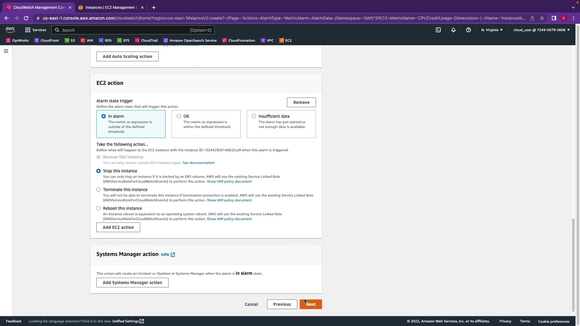Choose Reboot this instance radio
Viewport: 580px width, 326px height.
[98, 208]
